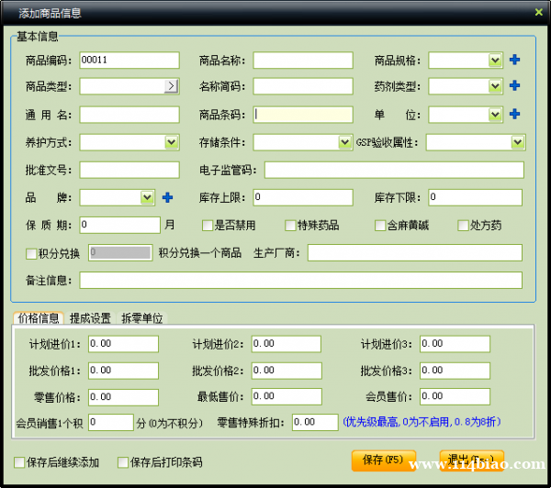The height and width of the screenshot is (488, 551).
Task: Click the 生产厂商 input field
Action: (x=415, y=253)
